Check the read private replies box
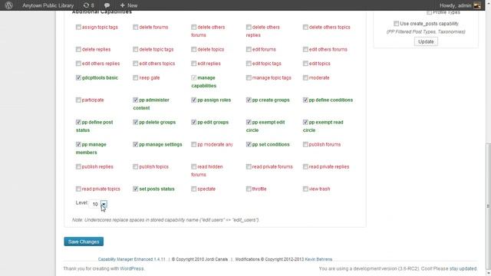This screenshot has width=491, height=276. coord(305,167)
